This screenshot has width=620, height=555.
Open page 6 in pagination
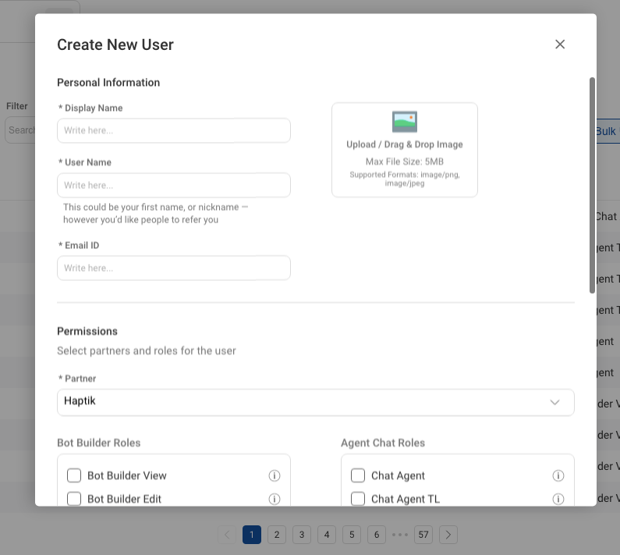click(x=377, y=535)
